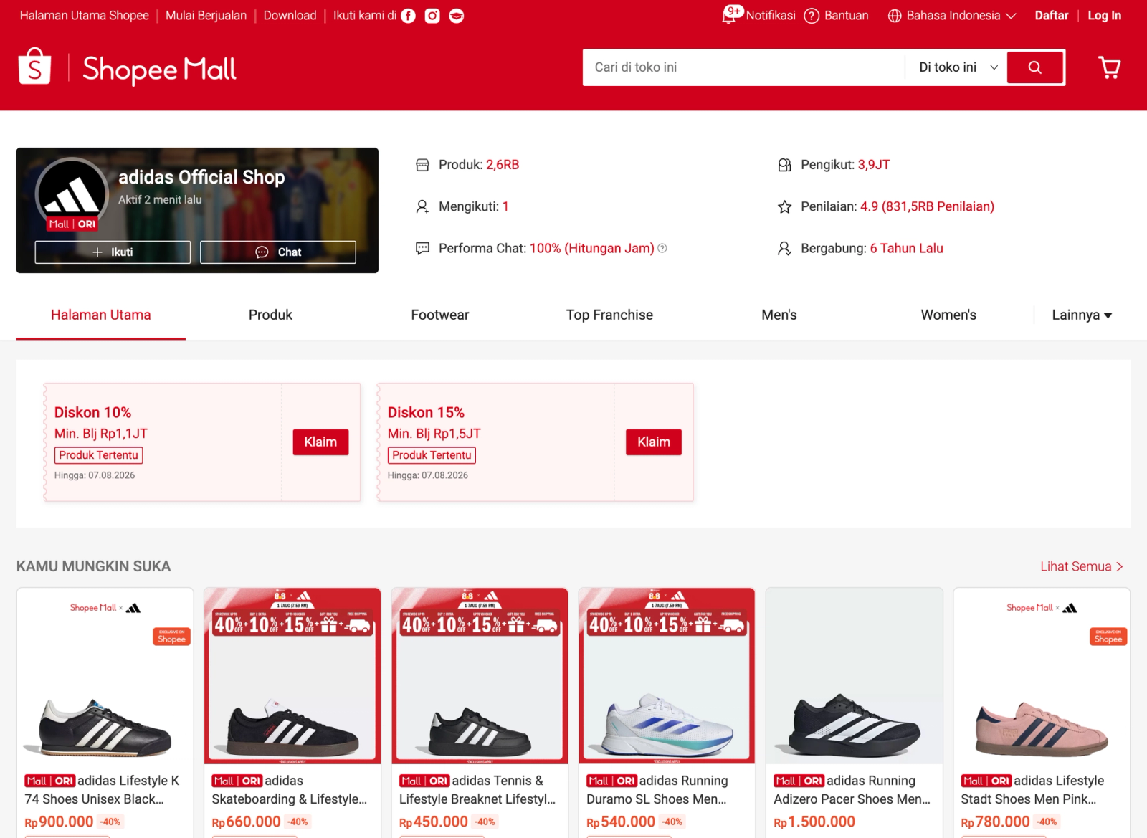Click the Pengikut followers icon

pyautogui.click(x=784, y=165)
